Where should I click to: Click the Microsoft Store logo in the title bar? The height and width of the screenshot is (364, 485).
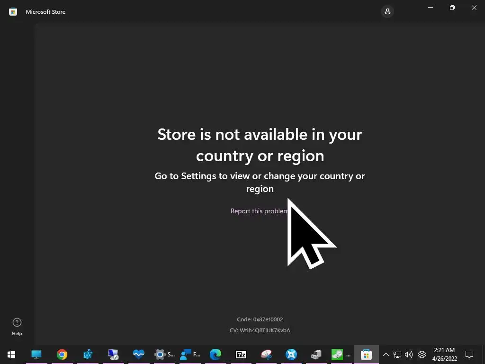tap(13, 12)
